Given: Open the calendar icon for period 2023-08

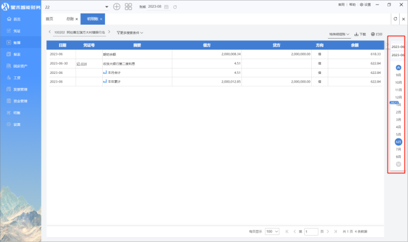Looking at the screenshot, I should click(166, 6).
